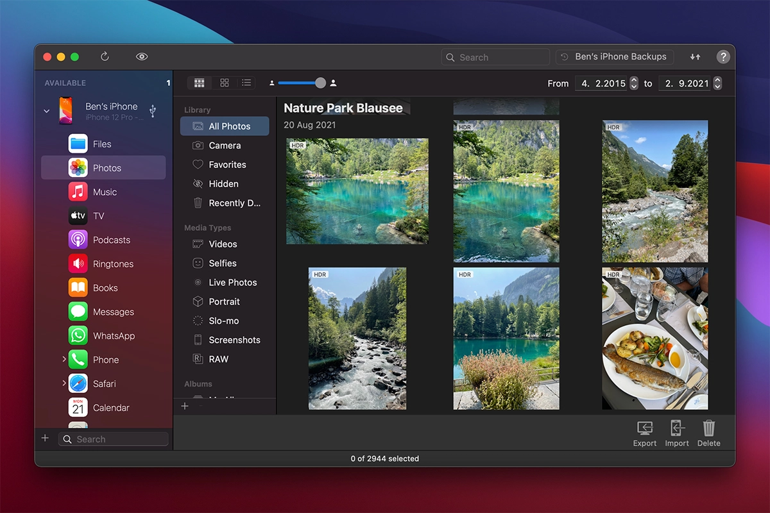Image resolution: width=770 pixels, height=513 pixels.
Task: Select Favorites in the Library list
Action: coord(227,165)
